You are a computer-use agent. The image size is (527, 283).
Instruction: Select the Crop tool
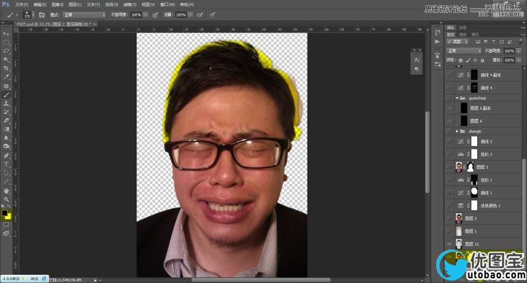pyautogui.click(x=6, y=69)
